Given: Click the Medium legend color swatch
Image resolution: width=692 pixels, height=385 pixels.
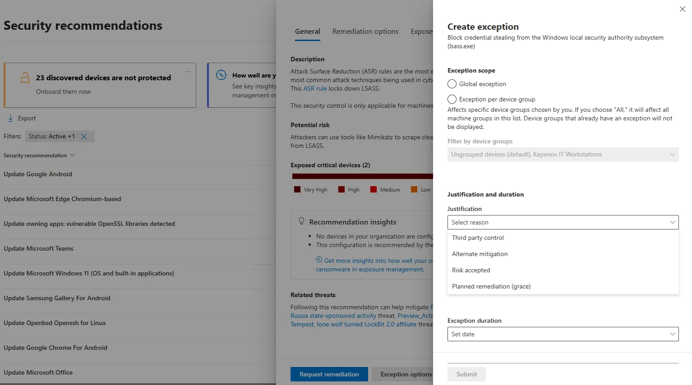Looking at the screenshot, I should pos(374,189).
